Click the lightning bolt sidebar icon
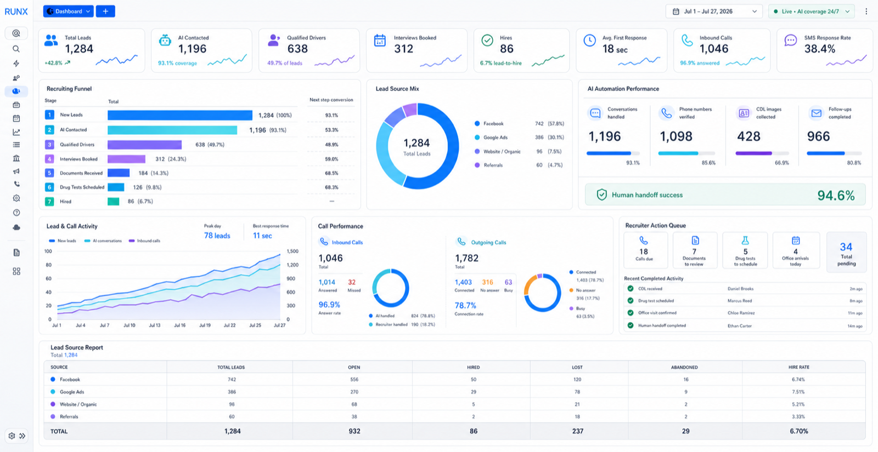This screenshot has height=452, width=878. pos(16,63)
